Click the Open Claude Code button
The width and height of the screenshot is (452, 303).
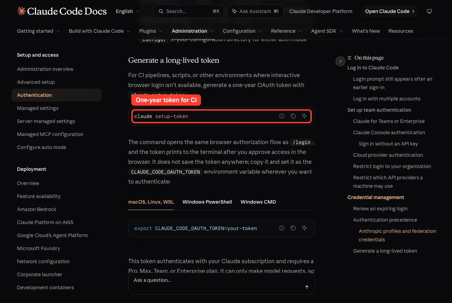[x=390, y=11]
